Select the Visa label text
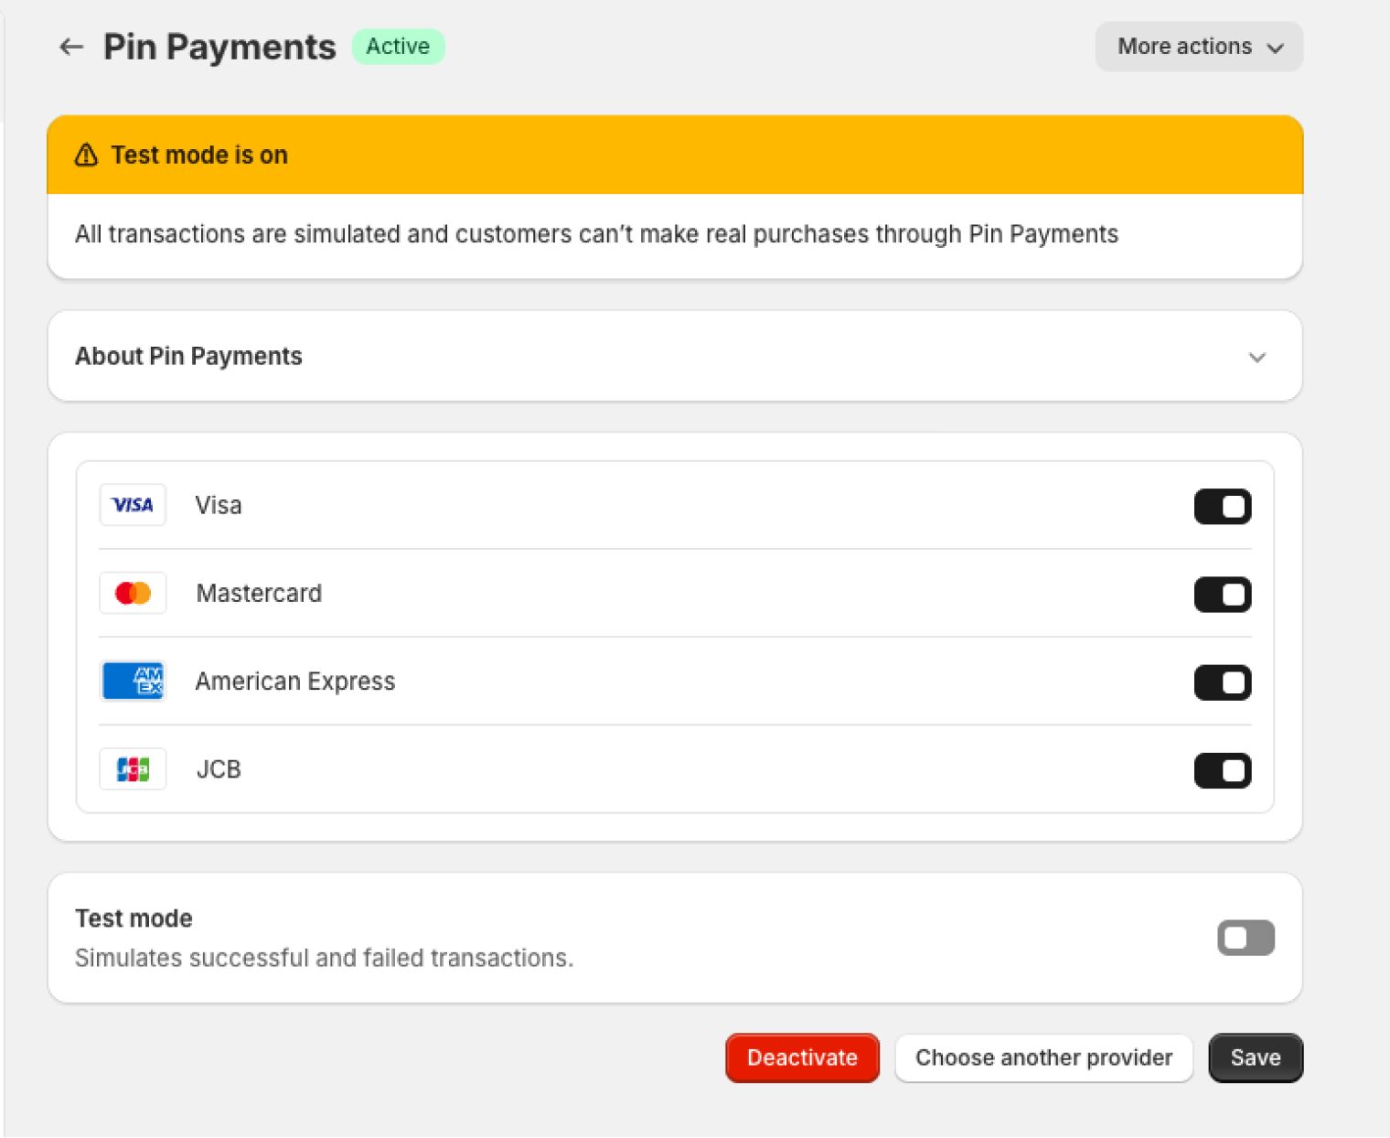The image size is (1390, 1138). (x=219, y=505)
